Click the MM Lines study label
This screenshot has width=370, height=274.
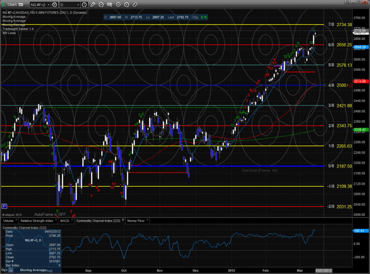[x=10, y=33]
